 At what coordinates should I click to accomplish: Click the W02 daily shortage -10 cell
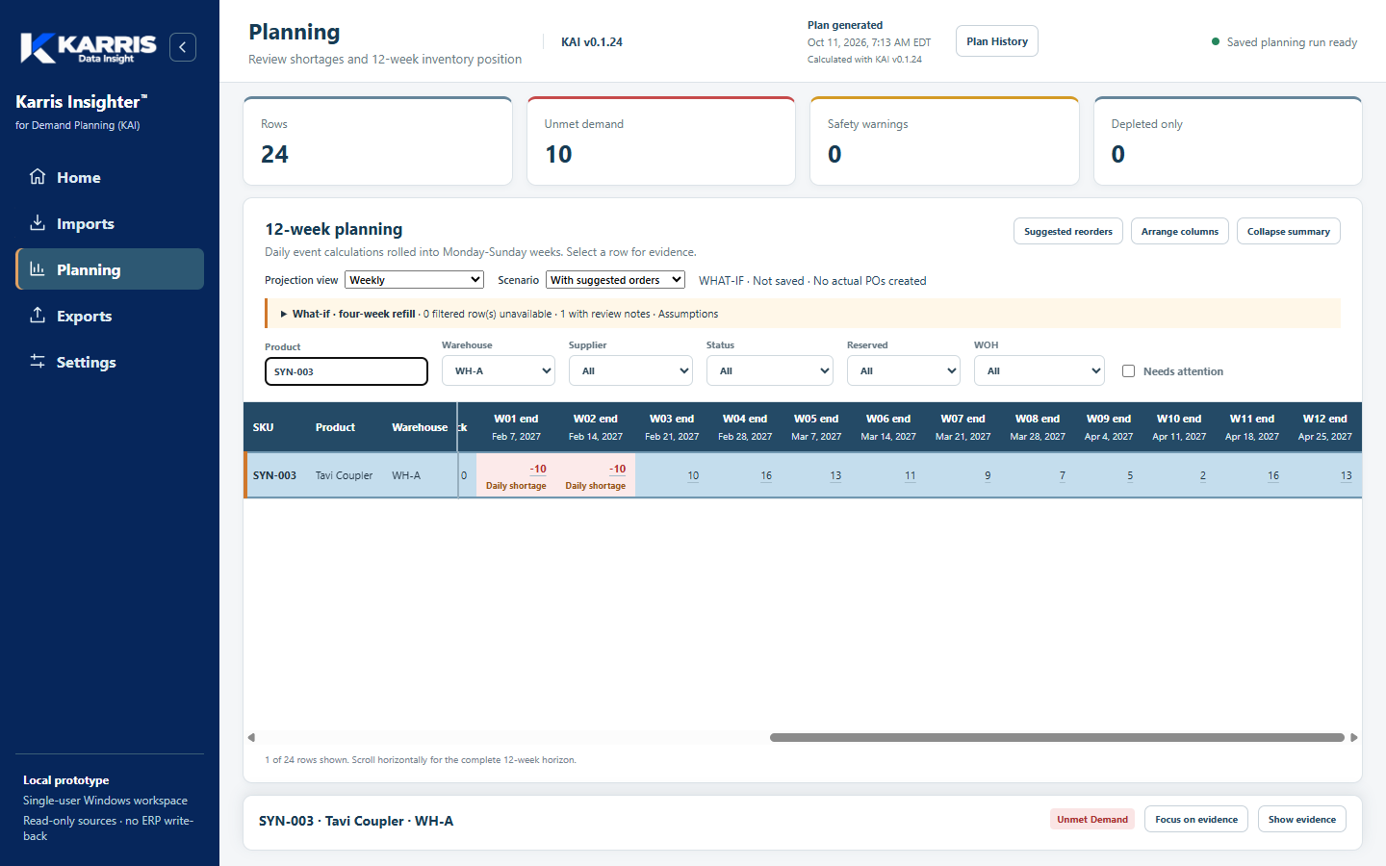[596, 475]
